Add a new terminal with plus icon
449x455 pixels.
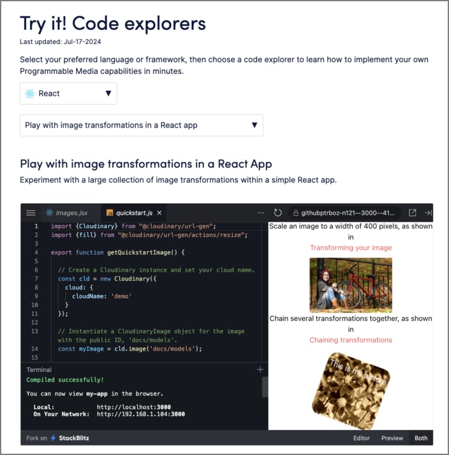click(x=260, y=370)
